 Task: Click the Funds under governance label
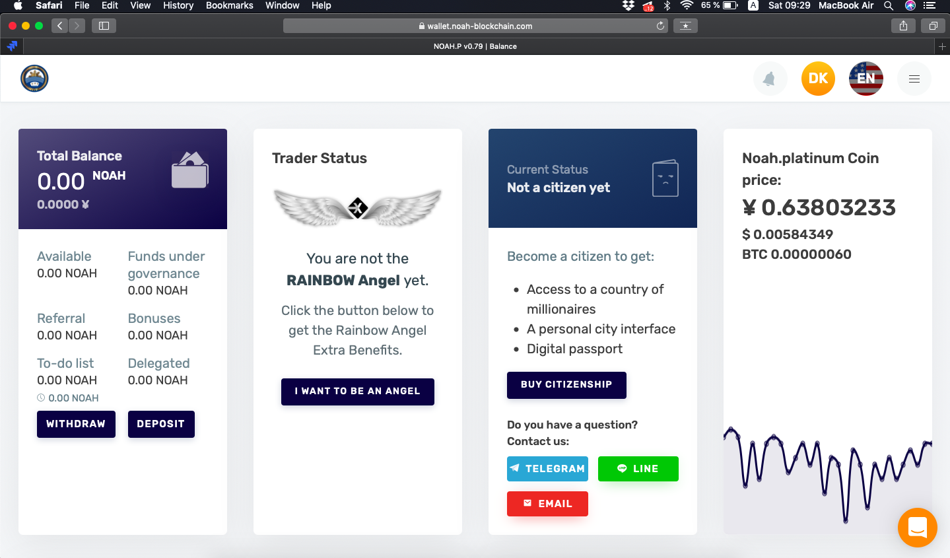166,265
